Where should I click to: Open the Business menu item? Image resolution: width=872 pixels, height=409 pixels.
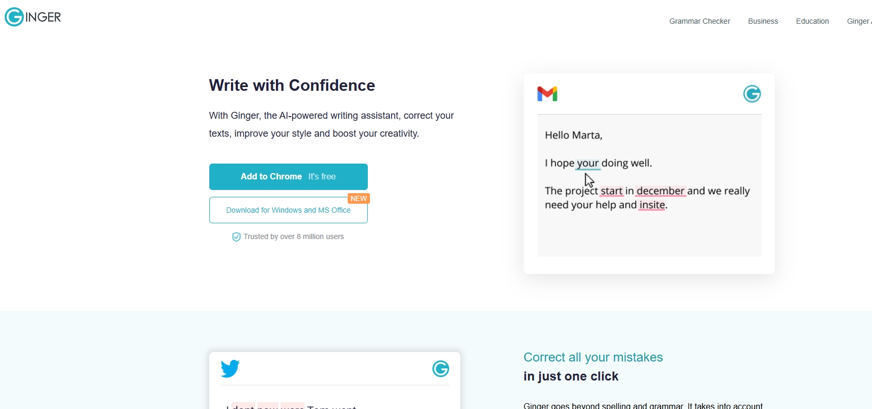click(x=763, y=21)
